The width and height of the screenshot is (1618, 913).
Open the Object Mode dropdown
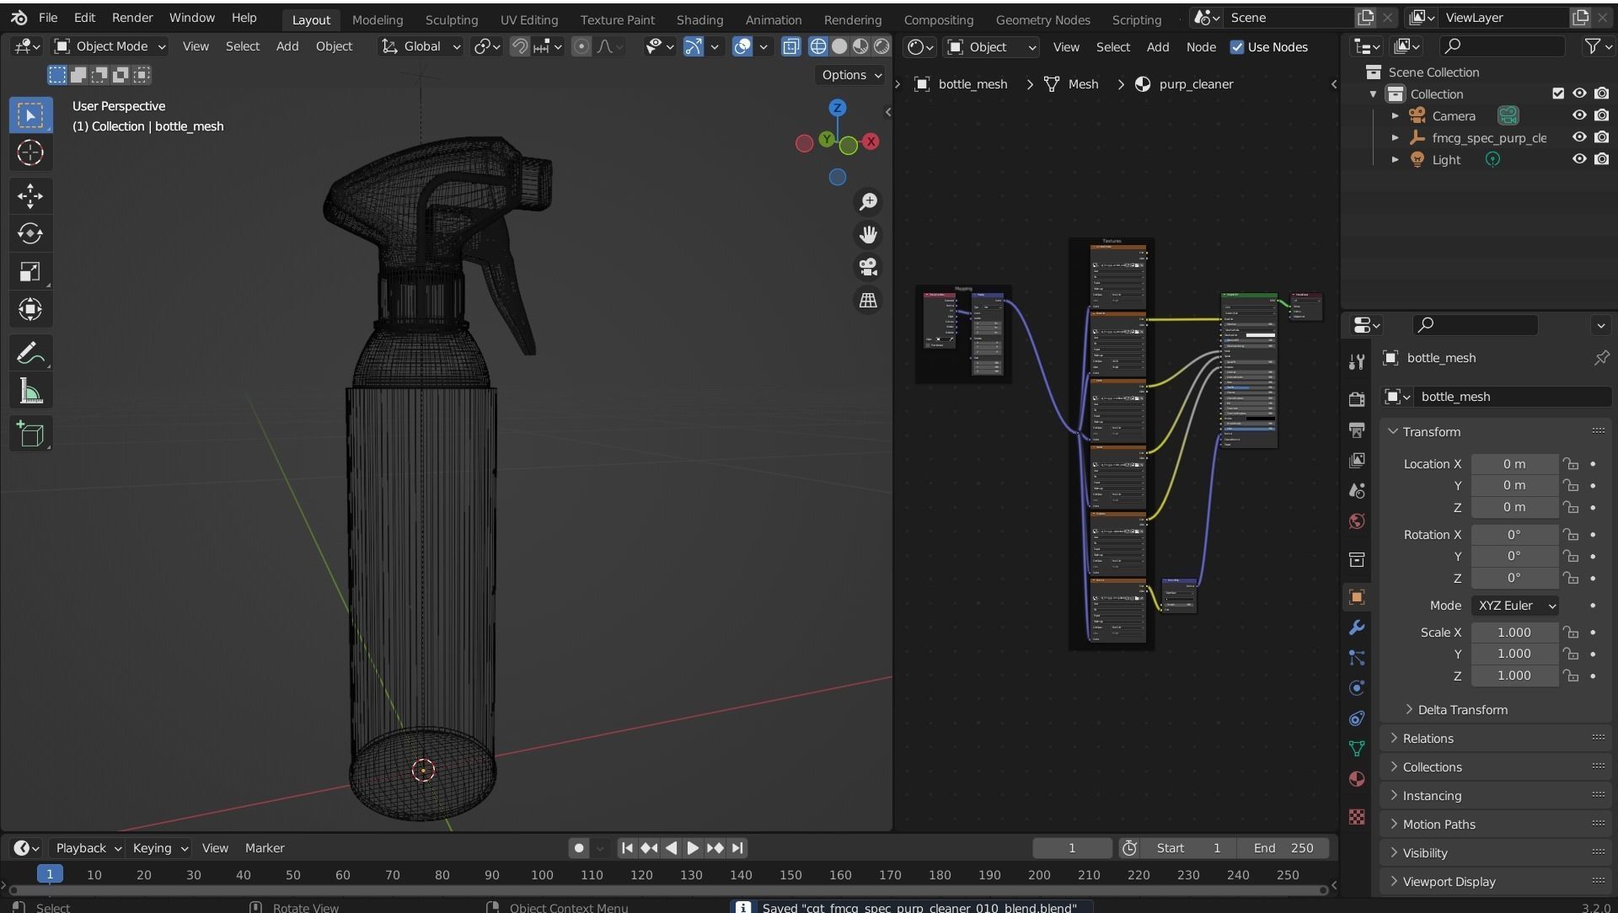[x=110, y=46]
